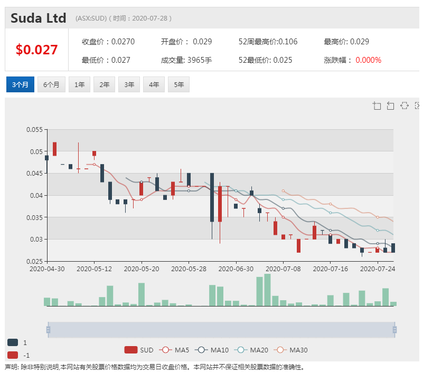This screenshot has width=423, height=373.
Task: Show the 3年 chart range
Action: 129,84
